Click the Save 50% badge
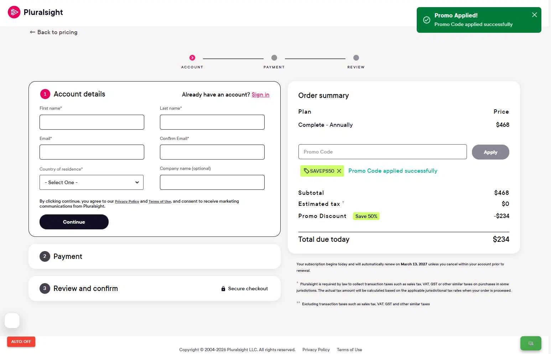This screenshot has height=354, width=551. 366,216
